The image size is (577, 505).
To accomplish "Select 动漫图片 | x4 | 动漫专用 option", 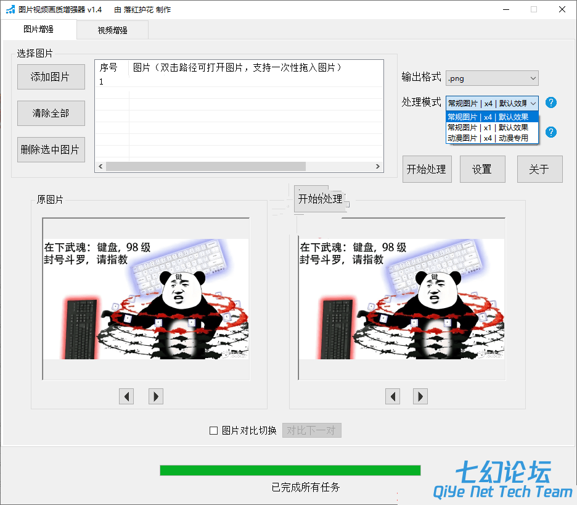I will click(492, 138).
